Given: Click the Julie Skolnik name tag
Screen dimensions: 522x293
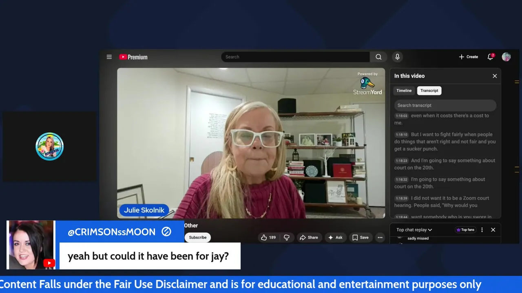Looking at the screenshot, I should (144, 210).
